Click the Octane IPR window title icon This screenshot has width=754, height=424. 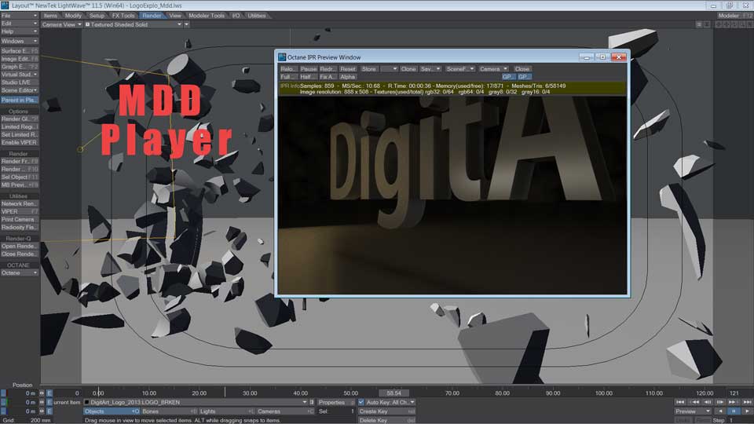(282, 57)
